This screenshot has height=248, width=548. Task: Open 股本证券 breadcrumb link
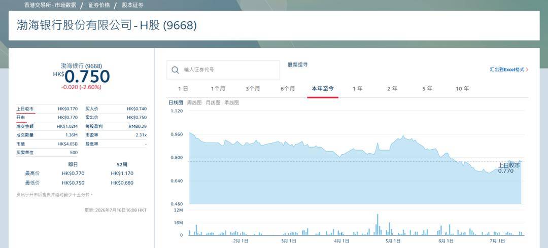click(132, 5)
